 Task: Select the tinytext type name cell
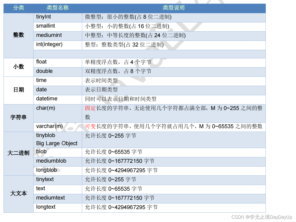click(58, 180)
